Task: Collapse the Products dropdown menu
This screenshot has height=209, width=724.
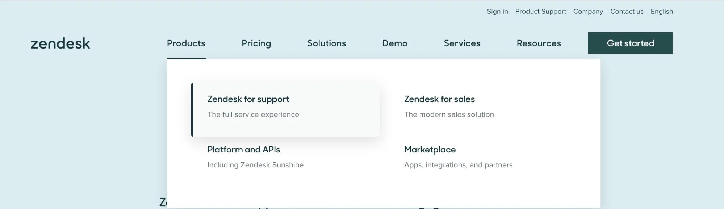Action: click(x=186, y=43)
